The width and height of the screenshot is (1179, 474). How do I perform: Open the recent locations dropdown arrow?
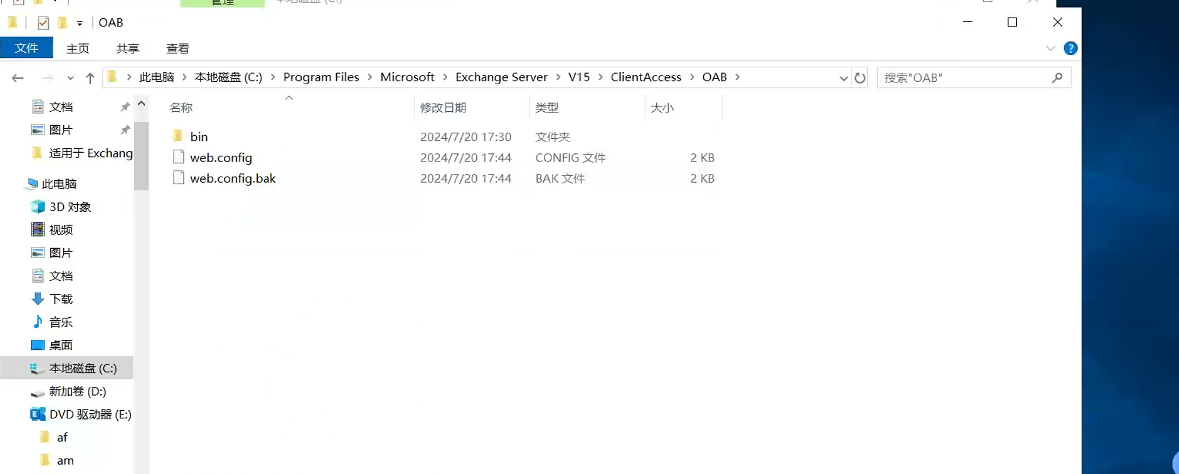tap(70, 78)
